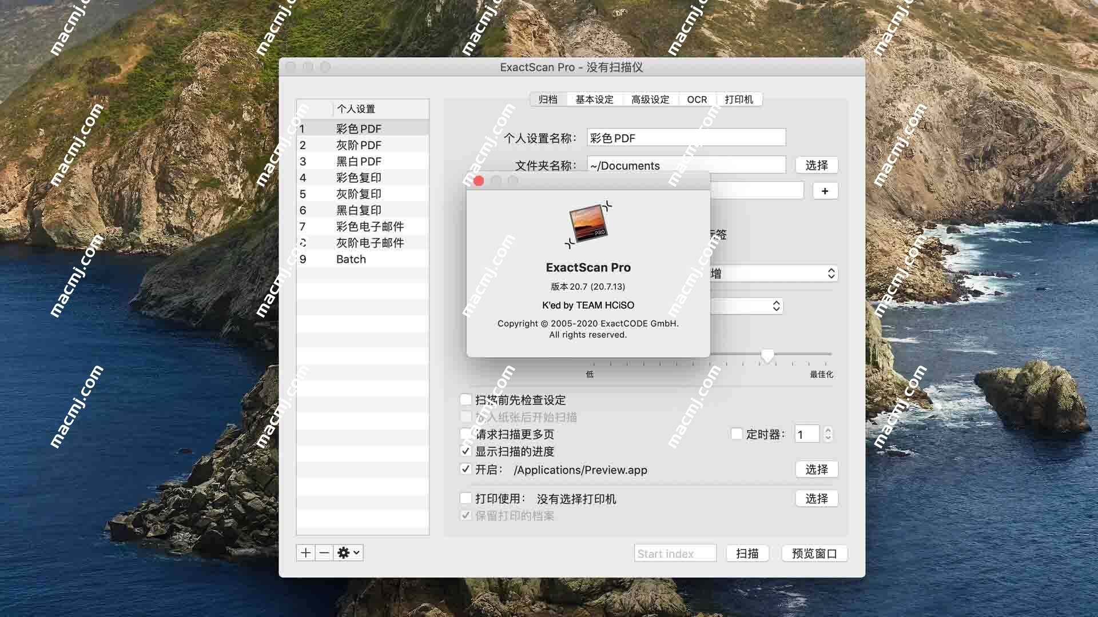This screenshot has width=1098, height=617.
Task: Click the 个人设置名称 text field
Action: tap(686, 138)
